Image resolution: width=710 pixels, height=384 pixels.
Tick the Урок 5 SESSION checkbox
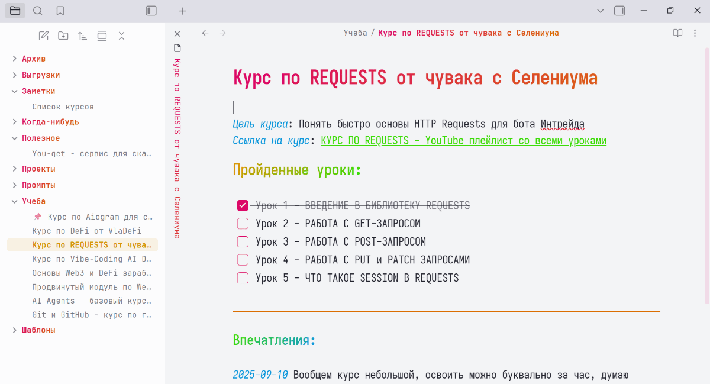pos(243,278)
